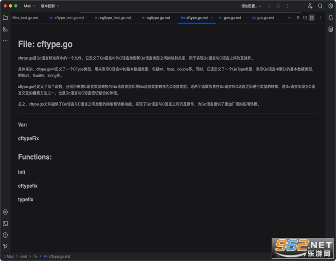336x261 pixels.
Task: Close the cftype.go.md tab
Action: (x=212, y=18)
